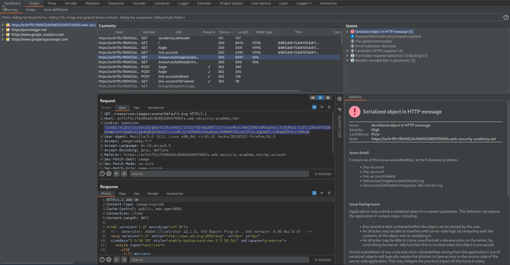
Task: Sort contents by the Length column header
Action: 243,32
